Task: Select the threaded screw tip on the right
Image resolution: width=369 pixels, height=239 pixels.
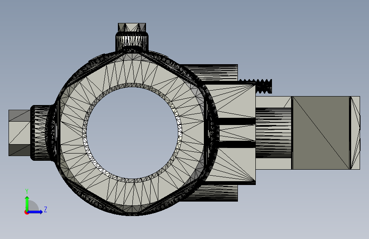Action: 263,86
